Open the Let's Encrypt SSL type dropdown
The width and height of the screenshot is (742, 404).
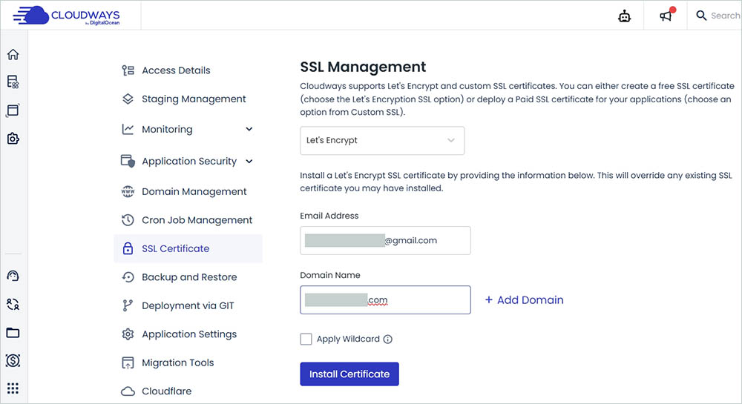click(x=382, y=140)
